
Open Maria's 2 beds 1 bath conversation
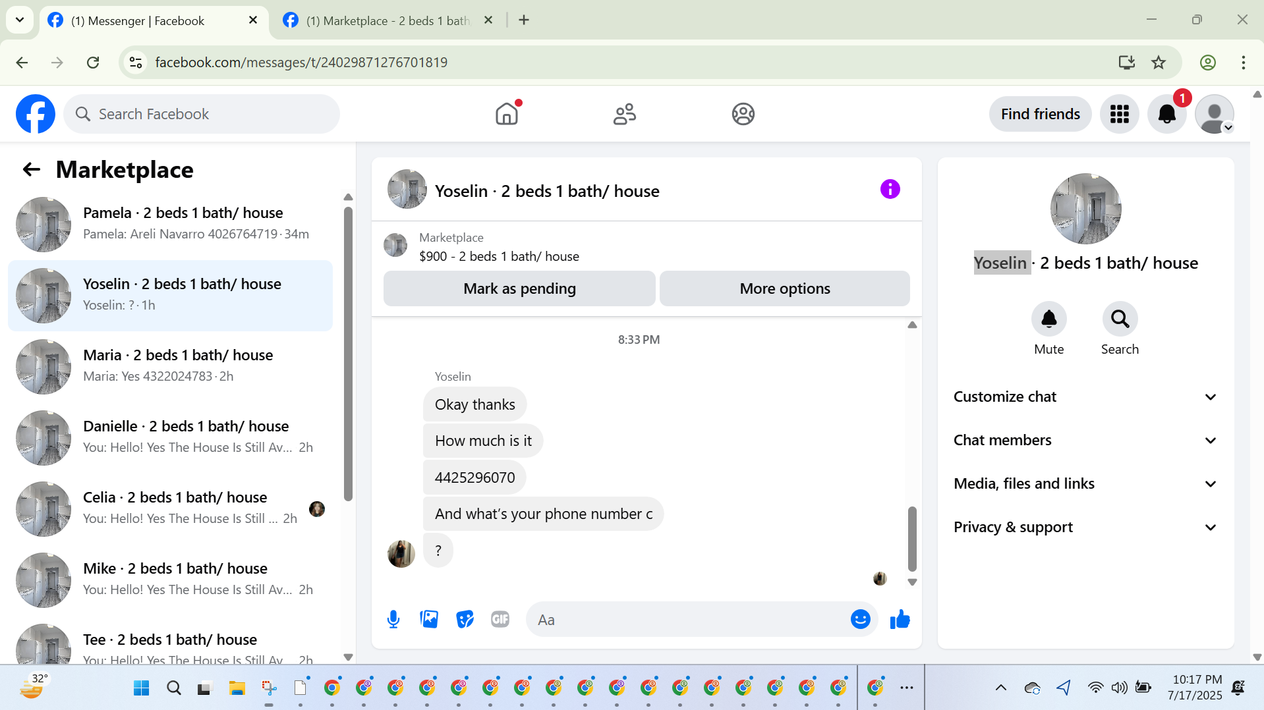[x=170, y=367]
